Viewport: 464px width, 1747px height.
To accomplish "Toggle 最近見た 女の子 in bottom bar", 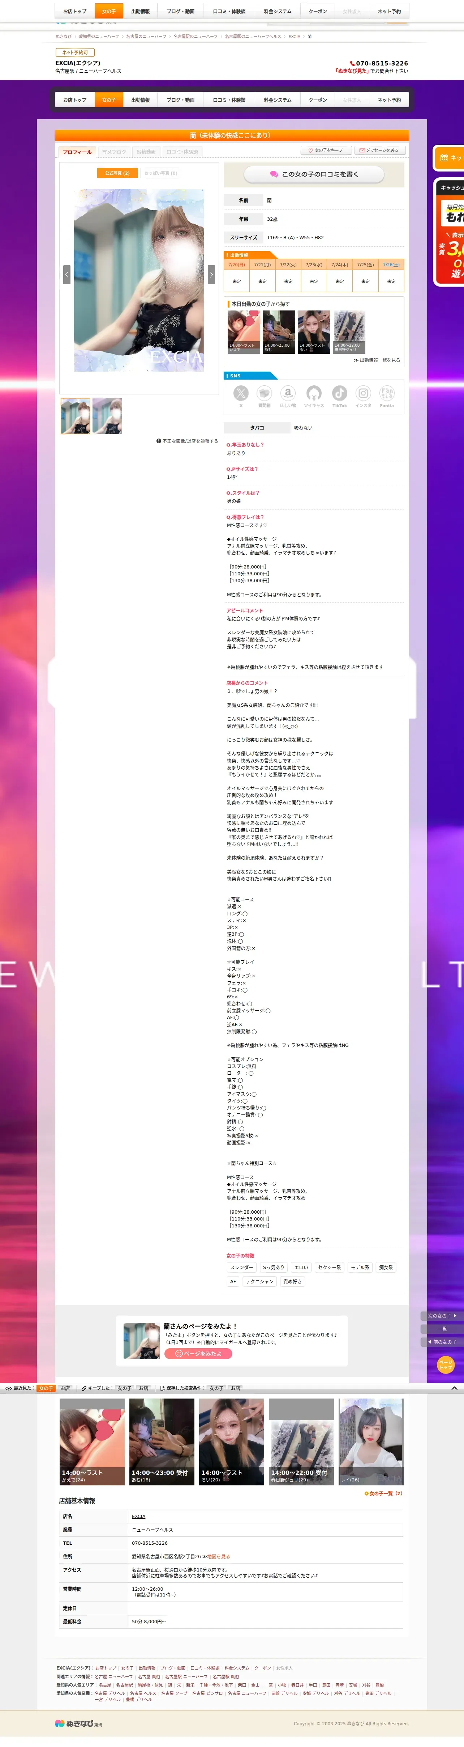I will pos(46,1388).
